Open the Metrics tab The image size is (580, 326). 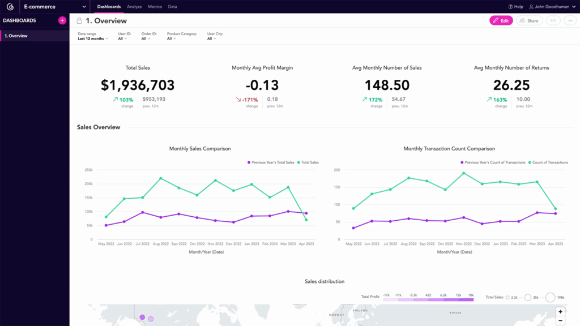click(x=155, y=7)
